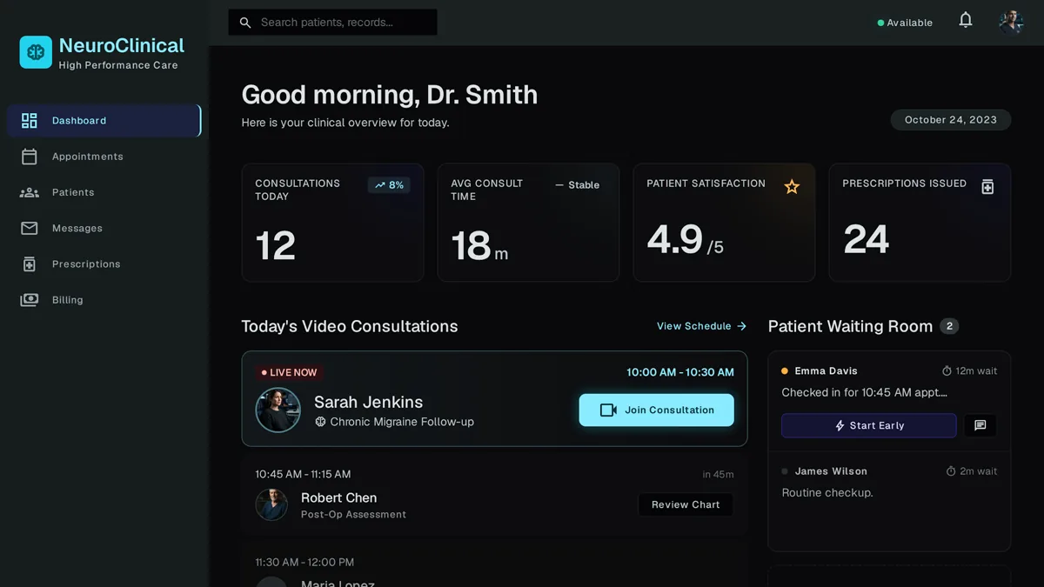Image resolution: width=1044 pixels, height=587 pixels.
Task: Select the name Robert Chen
Action: (x=338, y=497)
